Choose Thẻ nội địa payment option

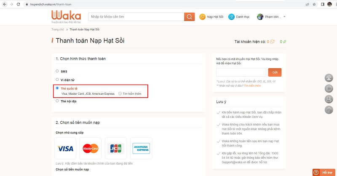pyautogui.click(x=57, y=101)
